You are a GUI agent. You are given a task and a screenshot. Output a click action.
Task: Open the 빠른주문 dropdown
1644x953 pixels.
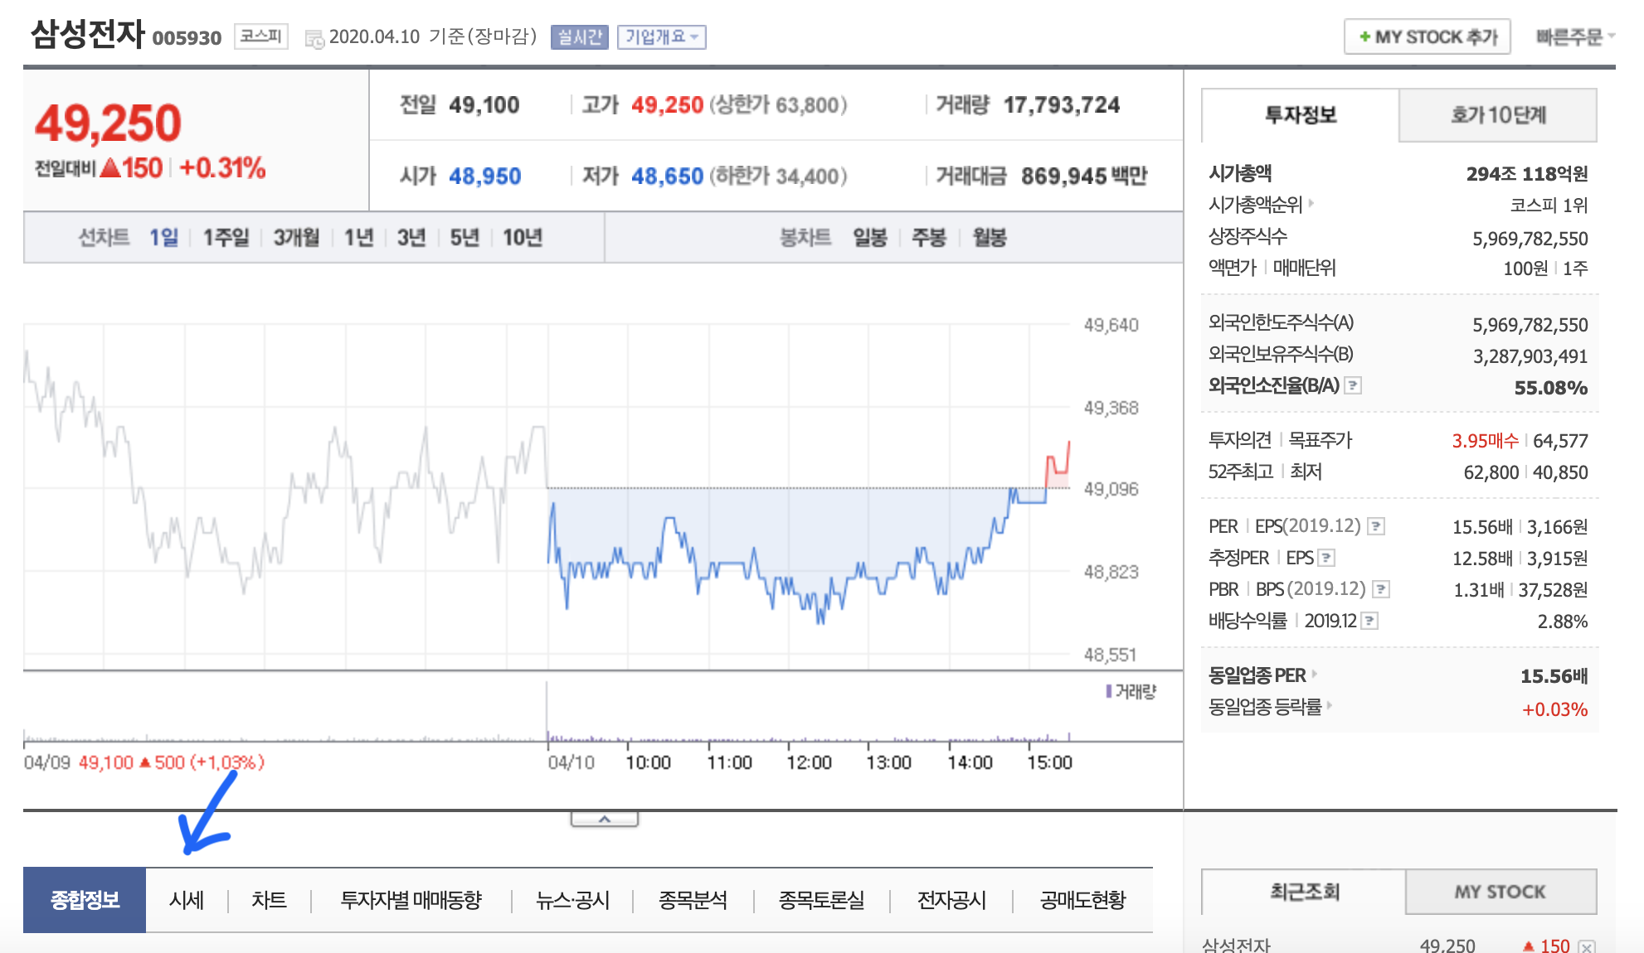tap(1575, 36)
